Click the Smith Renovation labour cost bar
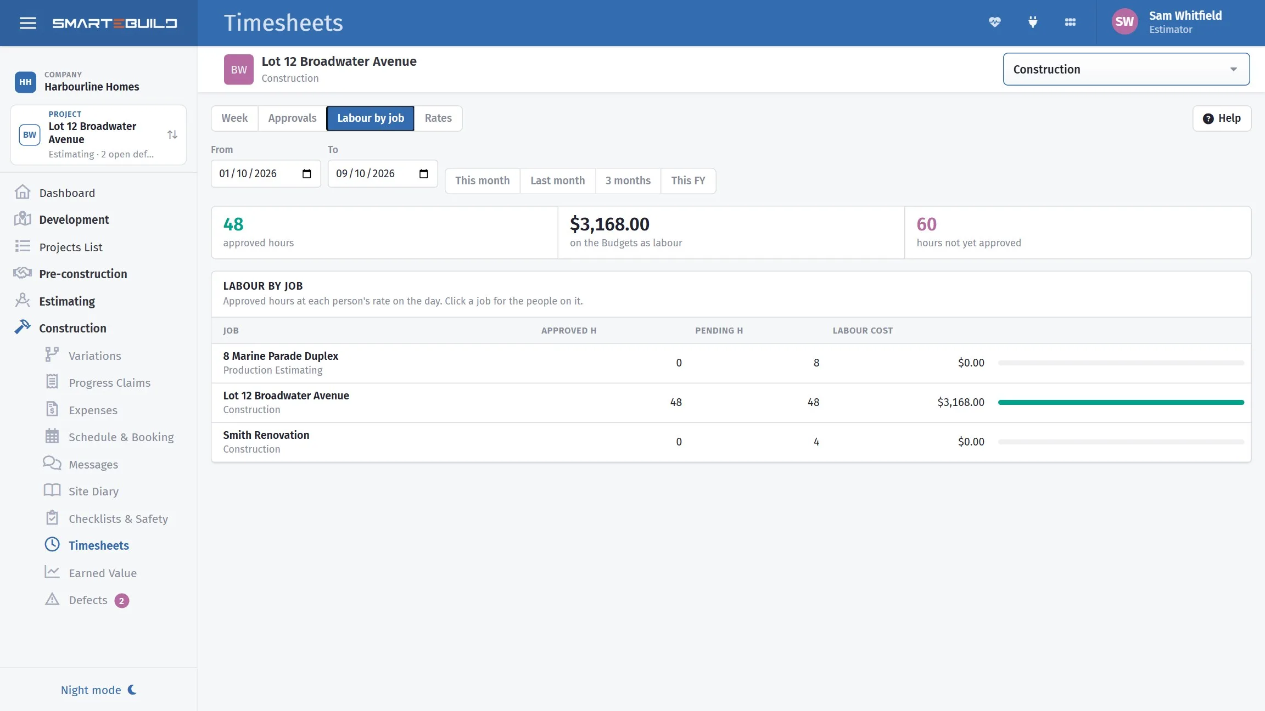The width and height of the screenshot is (1265, 711). pyautogui.click(x=1121, y=442)
